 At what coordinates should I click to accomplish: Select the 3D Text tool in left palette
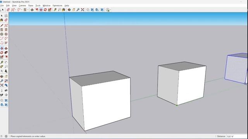[6, 71]
